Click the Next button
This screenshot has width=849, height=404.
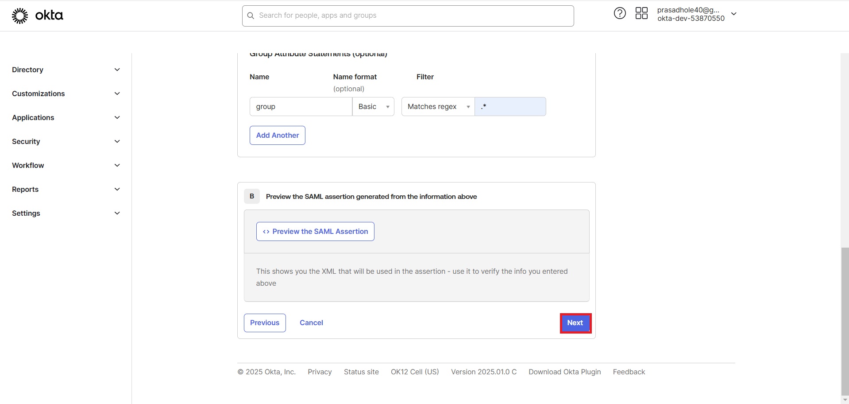[575, 323]
